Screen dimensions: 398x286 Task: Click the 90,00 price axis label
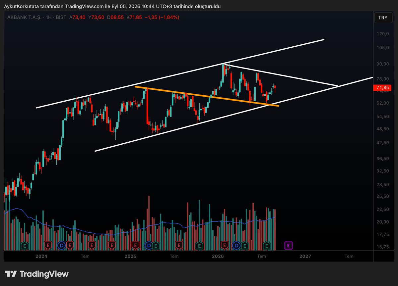click(x=383, y=64)
